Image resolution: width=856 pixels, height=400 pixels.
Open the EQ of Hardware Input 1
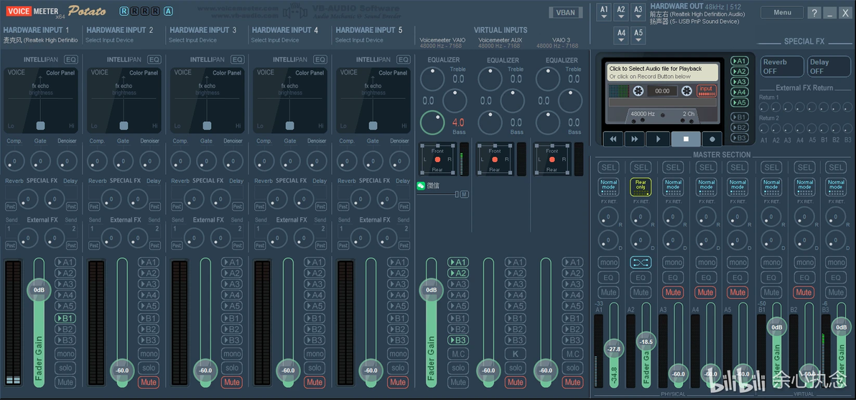click(x=71, y=59)
